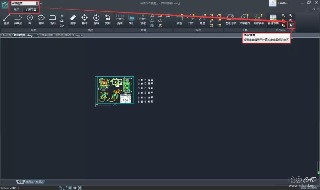This screenshot has width=320, height=190.
Task: Switch to the 常用 ribbon tab
Action: click(x=16, y=10)
